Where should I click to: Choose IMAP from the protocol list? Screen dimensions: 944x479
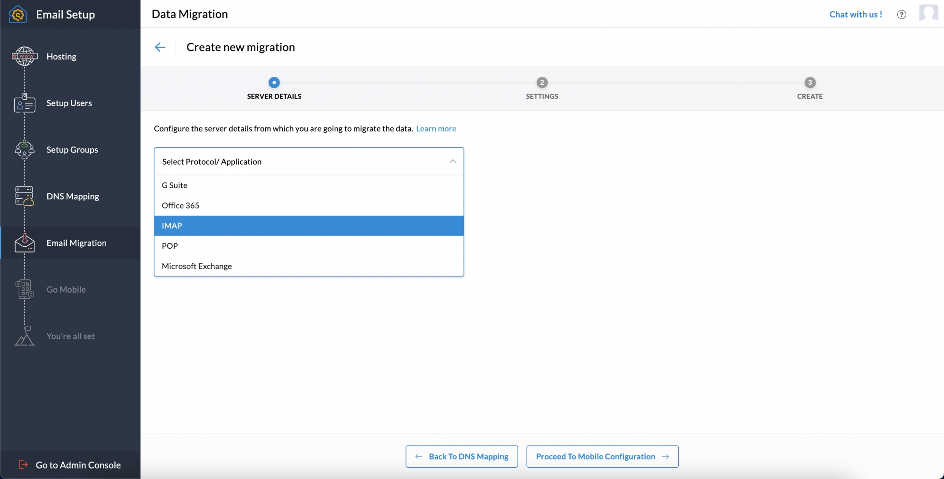pyautogui.click(x=309, y=226)
